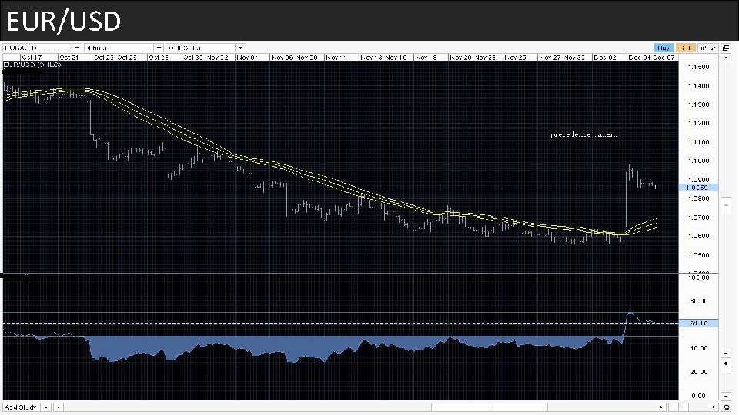Screen dimensions: 739x415
Task: Click the EUR/USD (OHLC) chart label
Action: [32, 65]
